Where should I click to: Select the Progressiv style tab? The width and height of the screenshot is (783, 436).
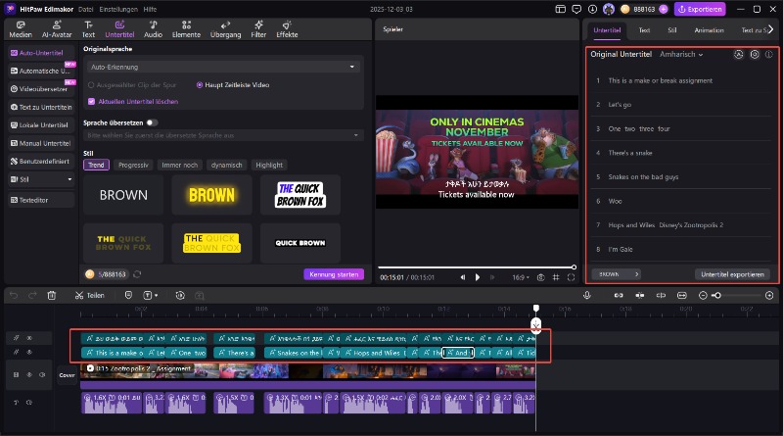coord(133,165)
